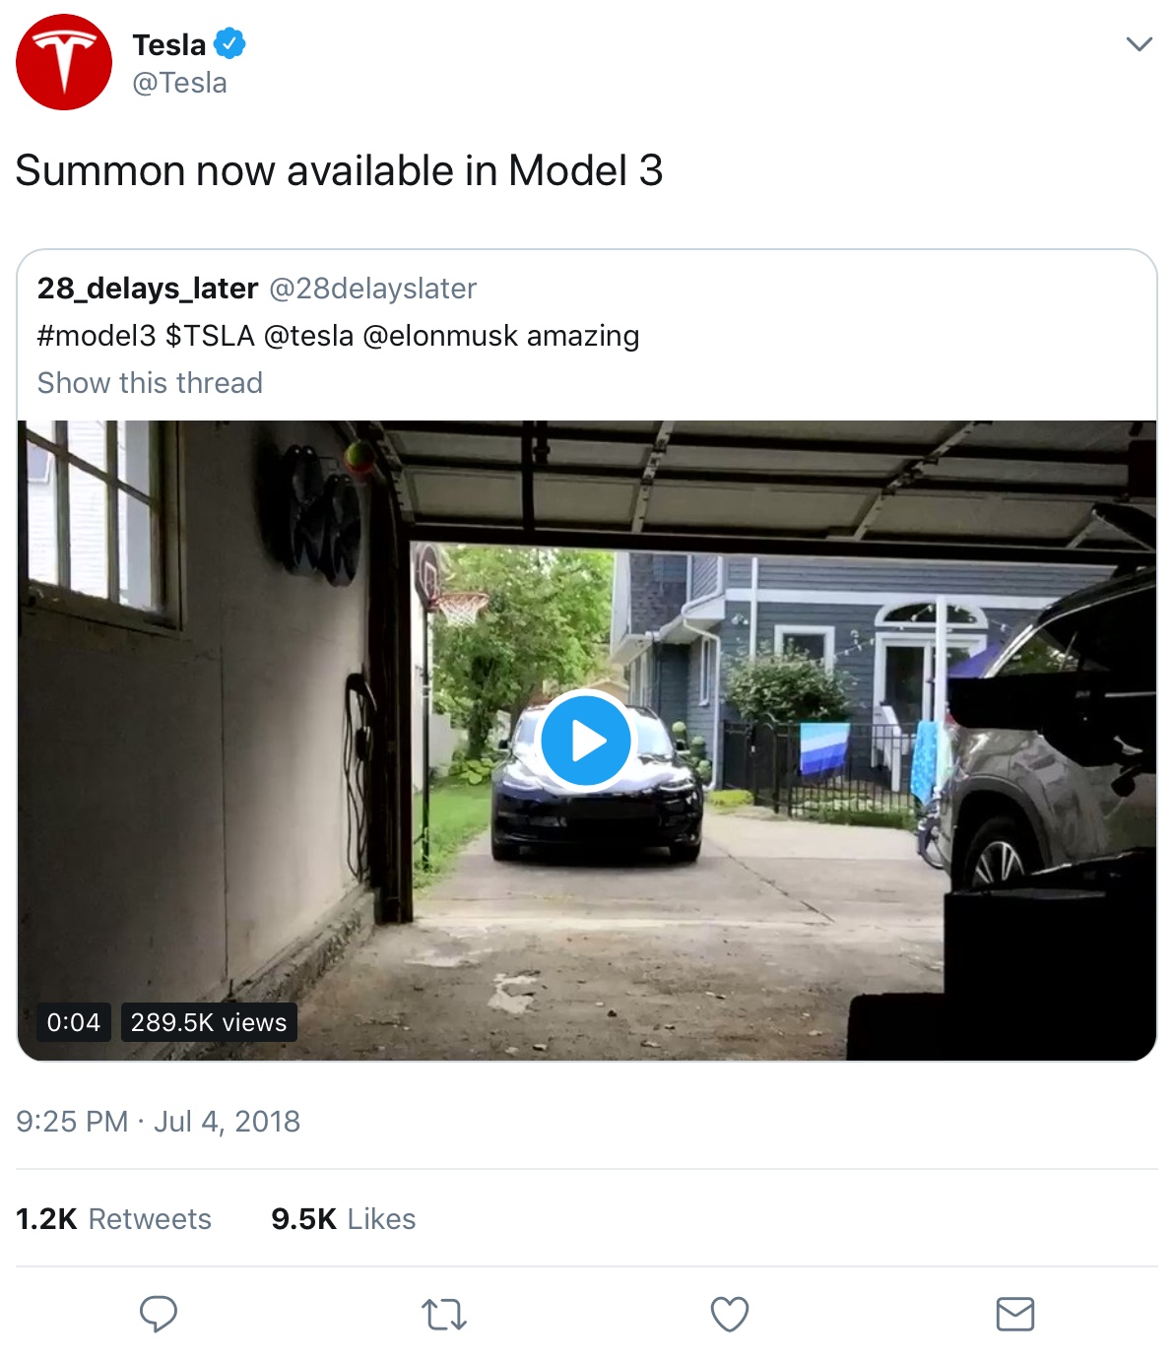The height and width of the screenshot is (1360, 1175).
Task: Open "Show this thread" link
Action: click(x=150, y=383)
